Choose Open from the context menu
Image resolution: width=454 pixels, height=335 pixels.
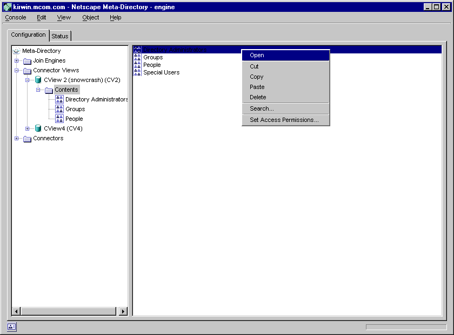[x=286, y=55]
